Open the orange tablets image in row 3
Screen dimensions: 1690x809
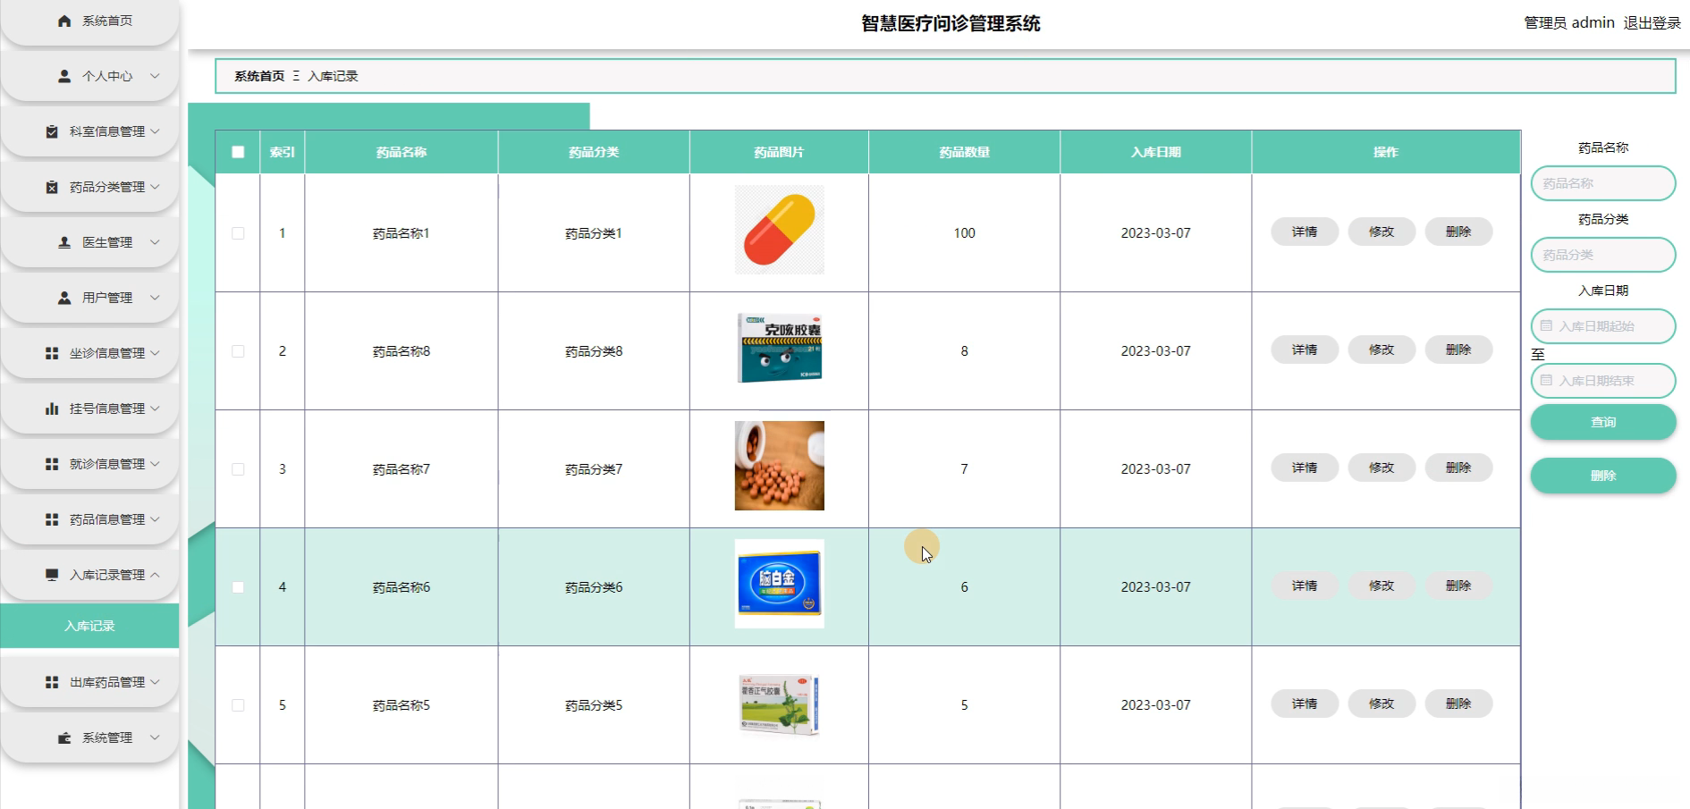pyautogui.click(x=780, y=466)
